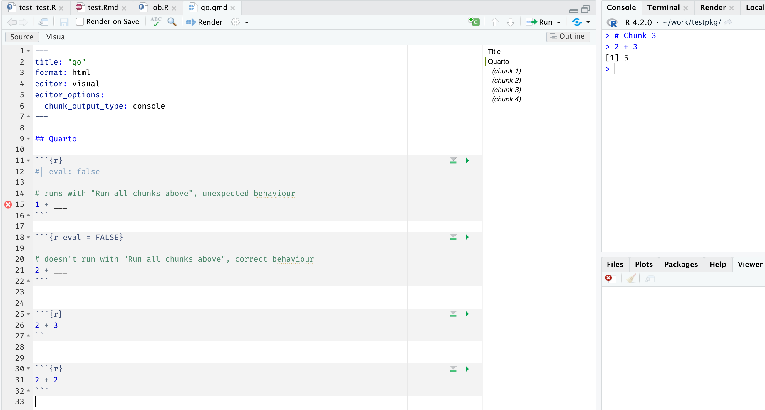
Task: Switch the editor to Visual mode
Action: [x=57, y=36]
